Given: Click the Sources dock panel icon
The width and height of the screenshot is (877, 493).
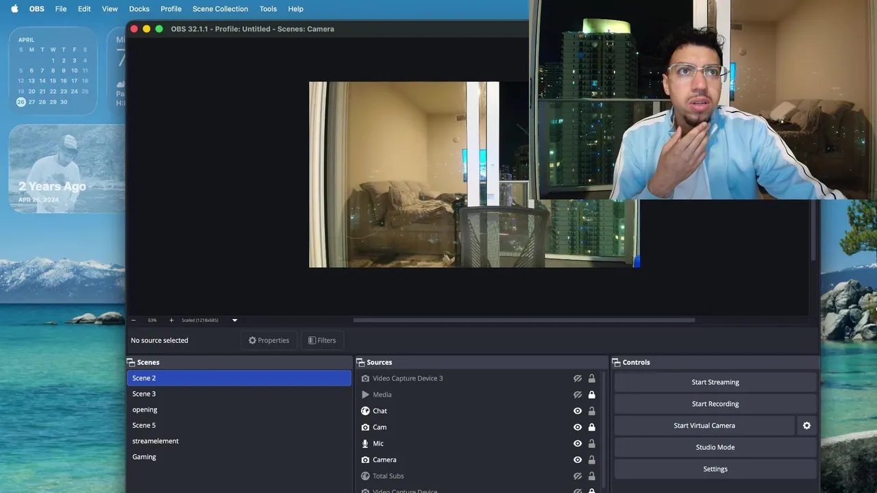Looking at the screenshot, I should coord(360,362).
